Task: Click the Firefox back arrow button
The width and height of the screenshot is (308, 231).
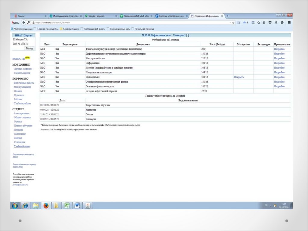Action: point(23,22)
